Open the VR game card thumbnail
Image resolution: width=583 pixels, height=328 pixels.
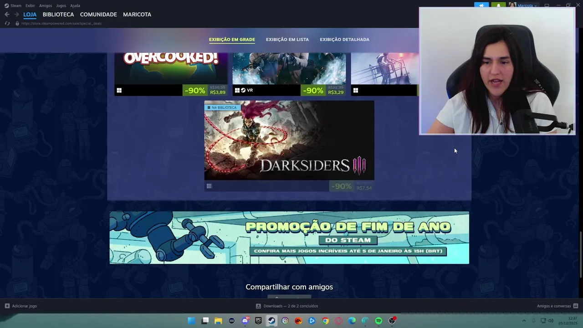(x=289, y=68)
